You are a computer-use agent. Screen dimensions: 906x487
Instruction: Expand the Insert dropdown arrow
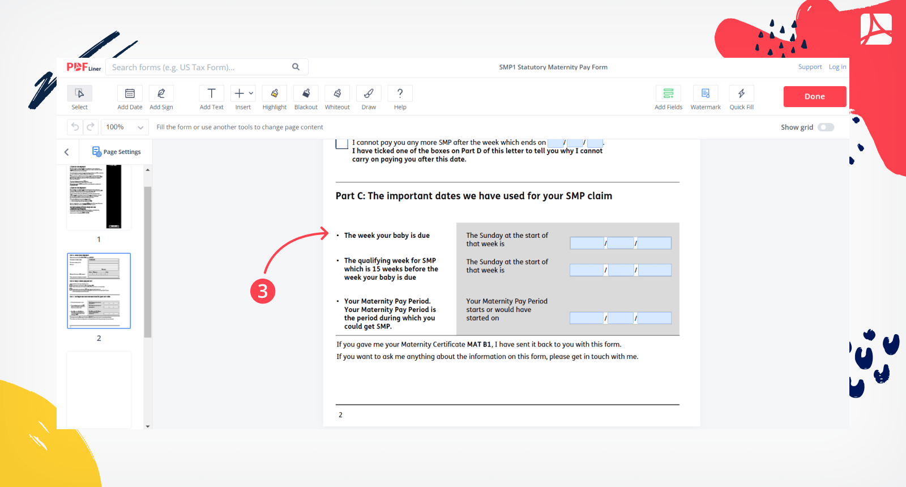click(x=251, y=93)
